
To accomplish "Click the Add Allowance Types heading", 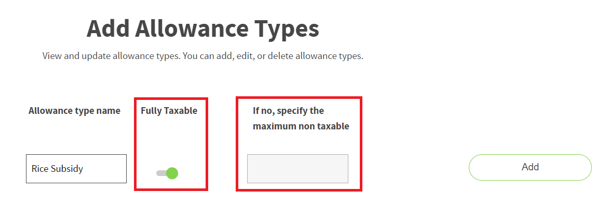I will [203, 29].
